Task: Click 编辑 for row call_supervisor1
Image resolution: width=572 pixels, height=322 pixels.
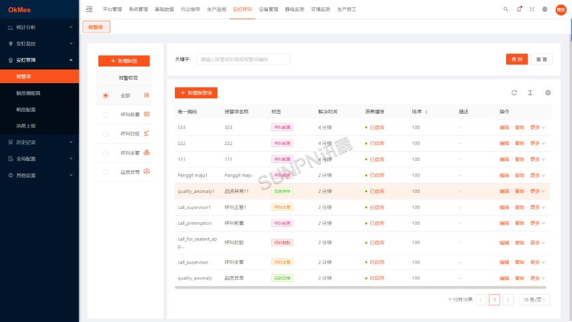Action: click(x=504, y=208)
